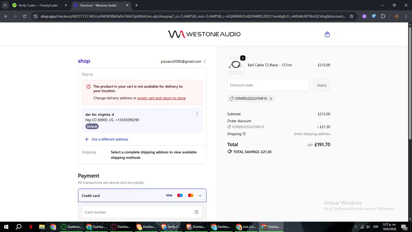Open the Chrome three-dot menu
Image resolution: width=412 pixels, height=232 pixels.
406,16
